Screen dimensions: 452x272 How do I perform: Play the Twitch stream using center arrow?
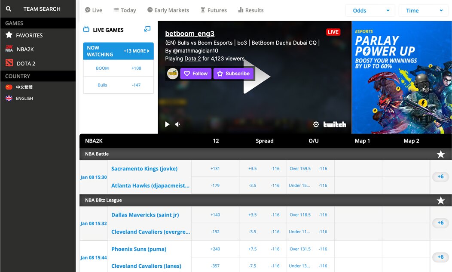(x=257, y=77)
